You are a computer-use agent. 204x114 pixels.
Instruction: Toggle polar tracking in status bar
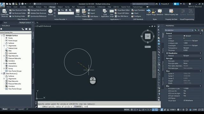(x=143, y=110)
